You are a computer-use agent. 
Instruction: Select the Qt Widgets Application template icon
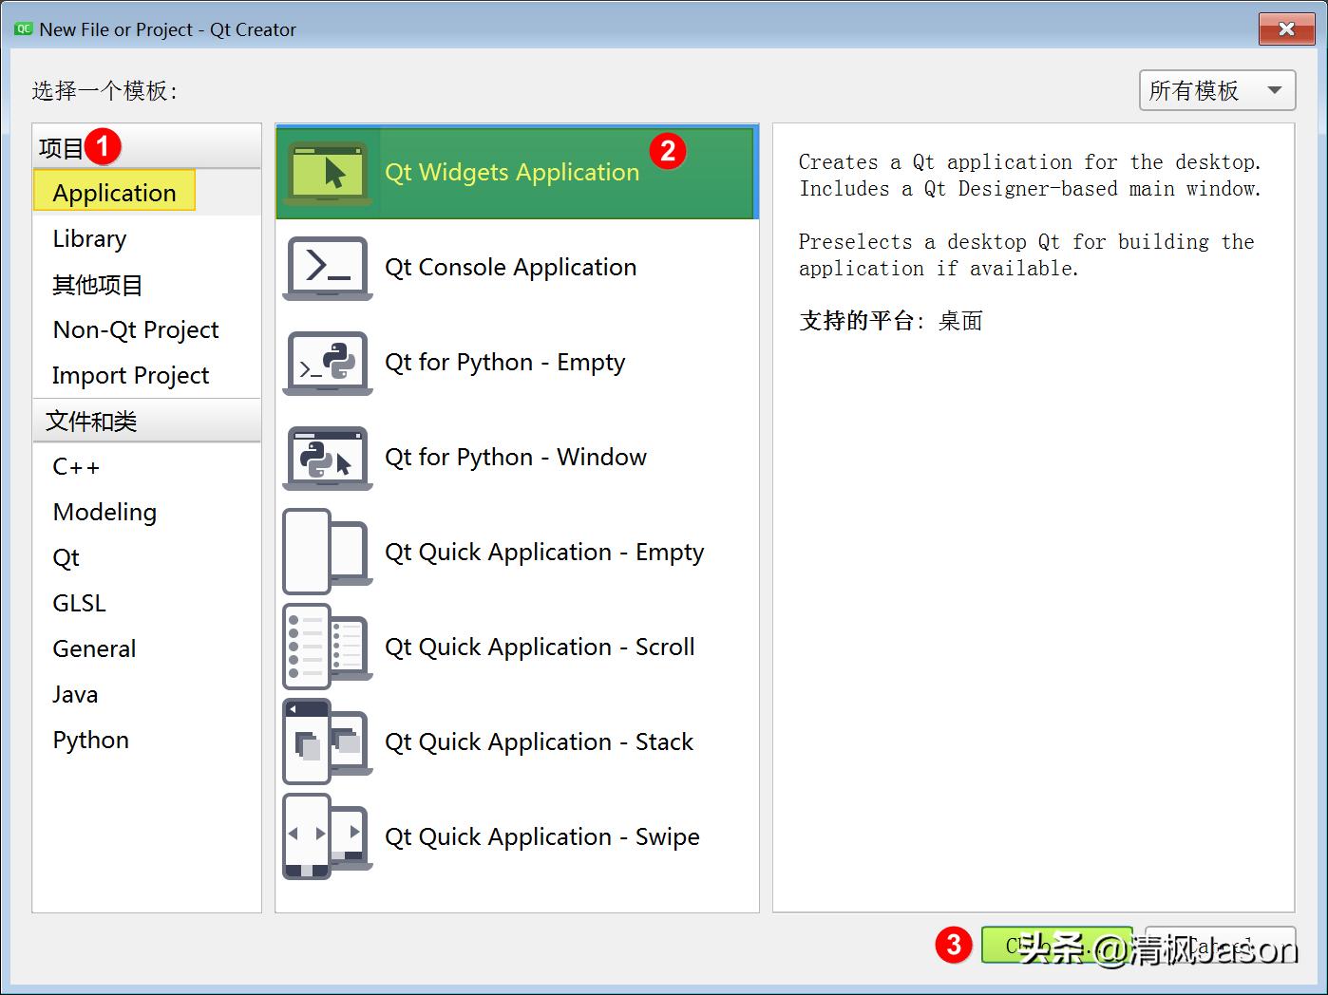tap(327, 172)
